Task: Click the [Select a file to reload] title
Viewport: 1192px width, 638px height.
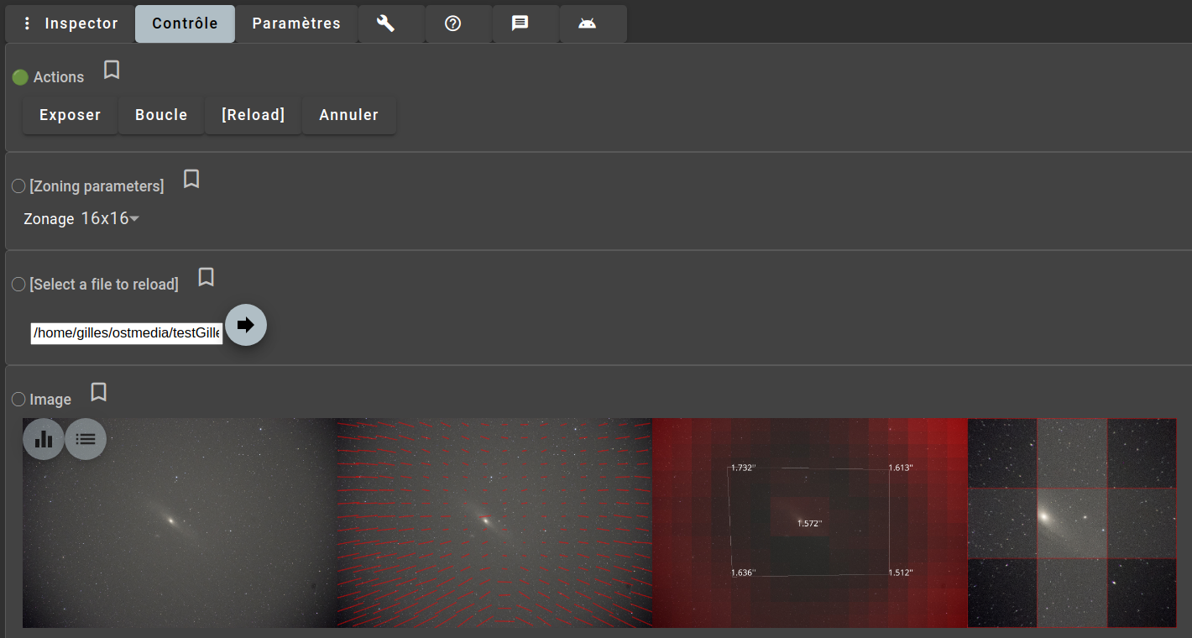Action: point(104,285)
